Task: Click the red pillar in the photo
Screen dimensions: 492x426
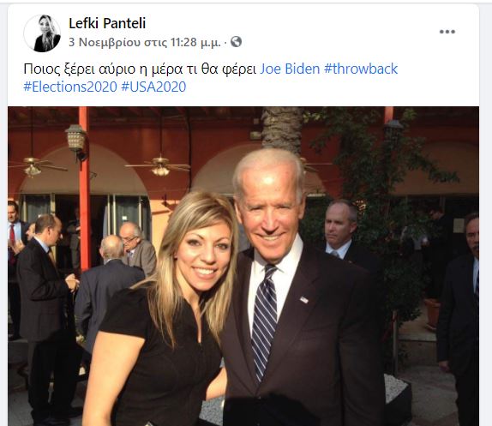Action: [84, 189]
